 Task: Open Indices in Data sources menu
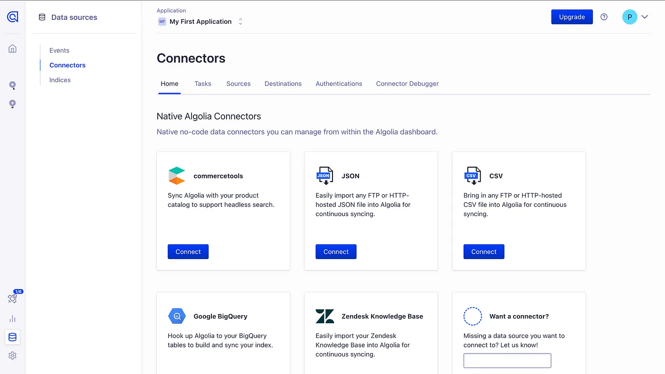click(60, 80)
